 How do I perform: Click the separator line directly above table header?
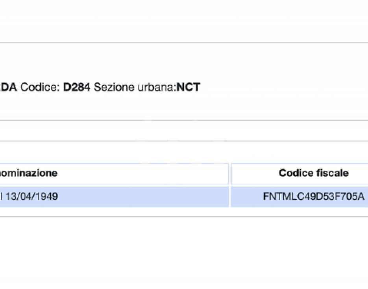[x=184, y=141]
